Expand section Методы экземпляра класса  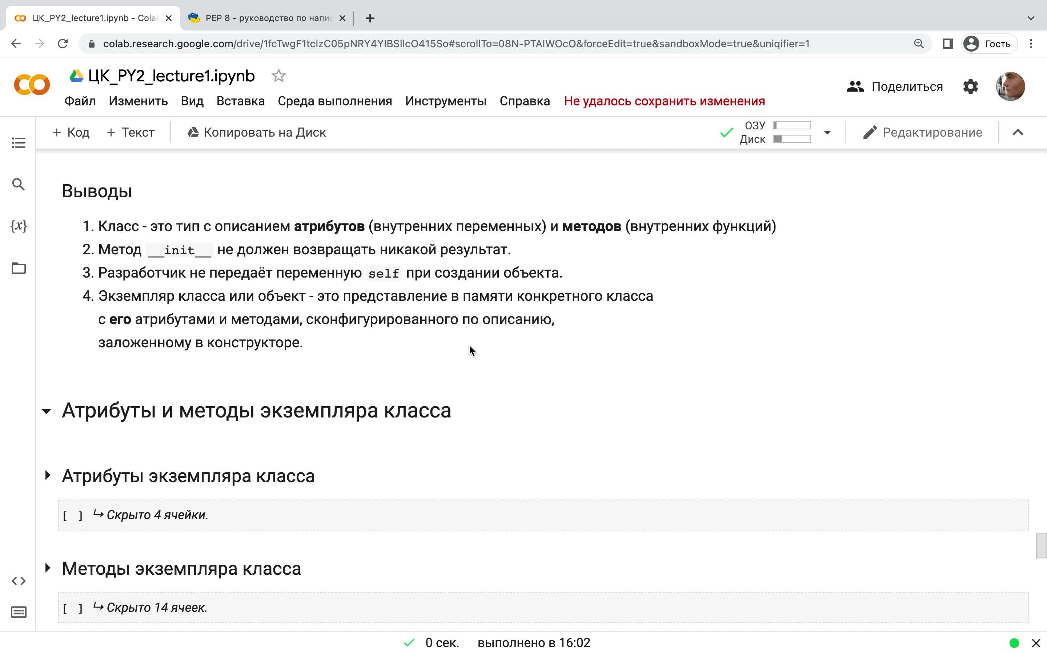(x=48, y=568)
